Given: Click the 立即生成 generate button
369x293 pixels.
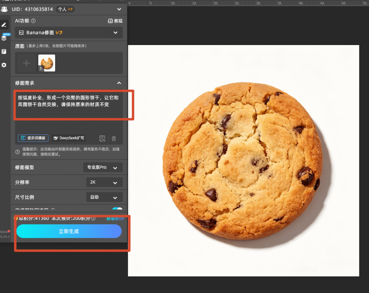Looking at the screenshot, I should [69, 231].
